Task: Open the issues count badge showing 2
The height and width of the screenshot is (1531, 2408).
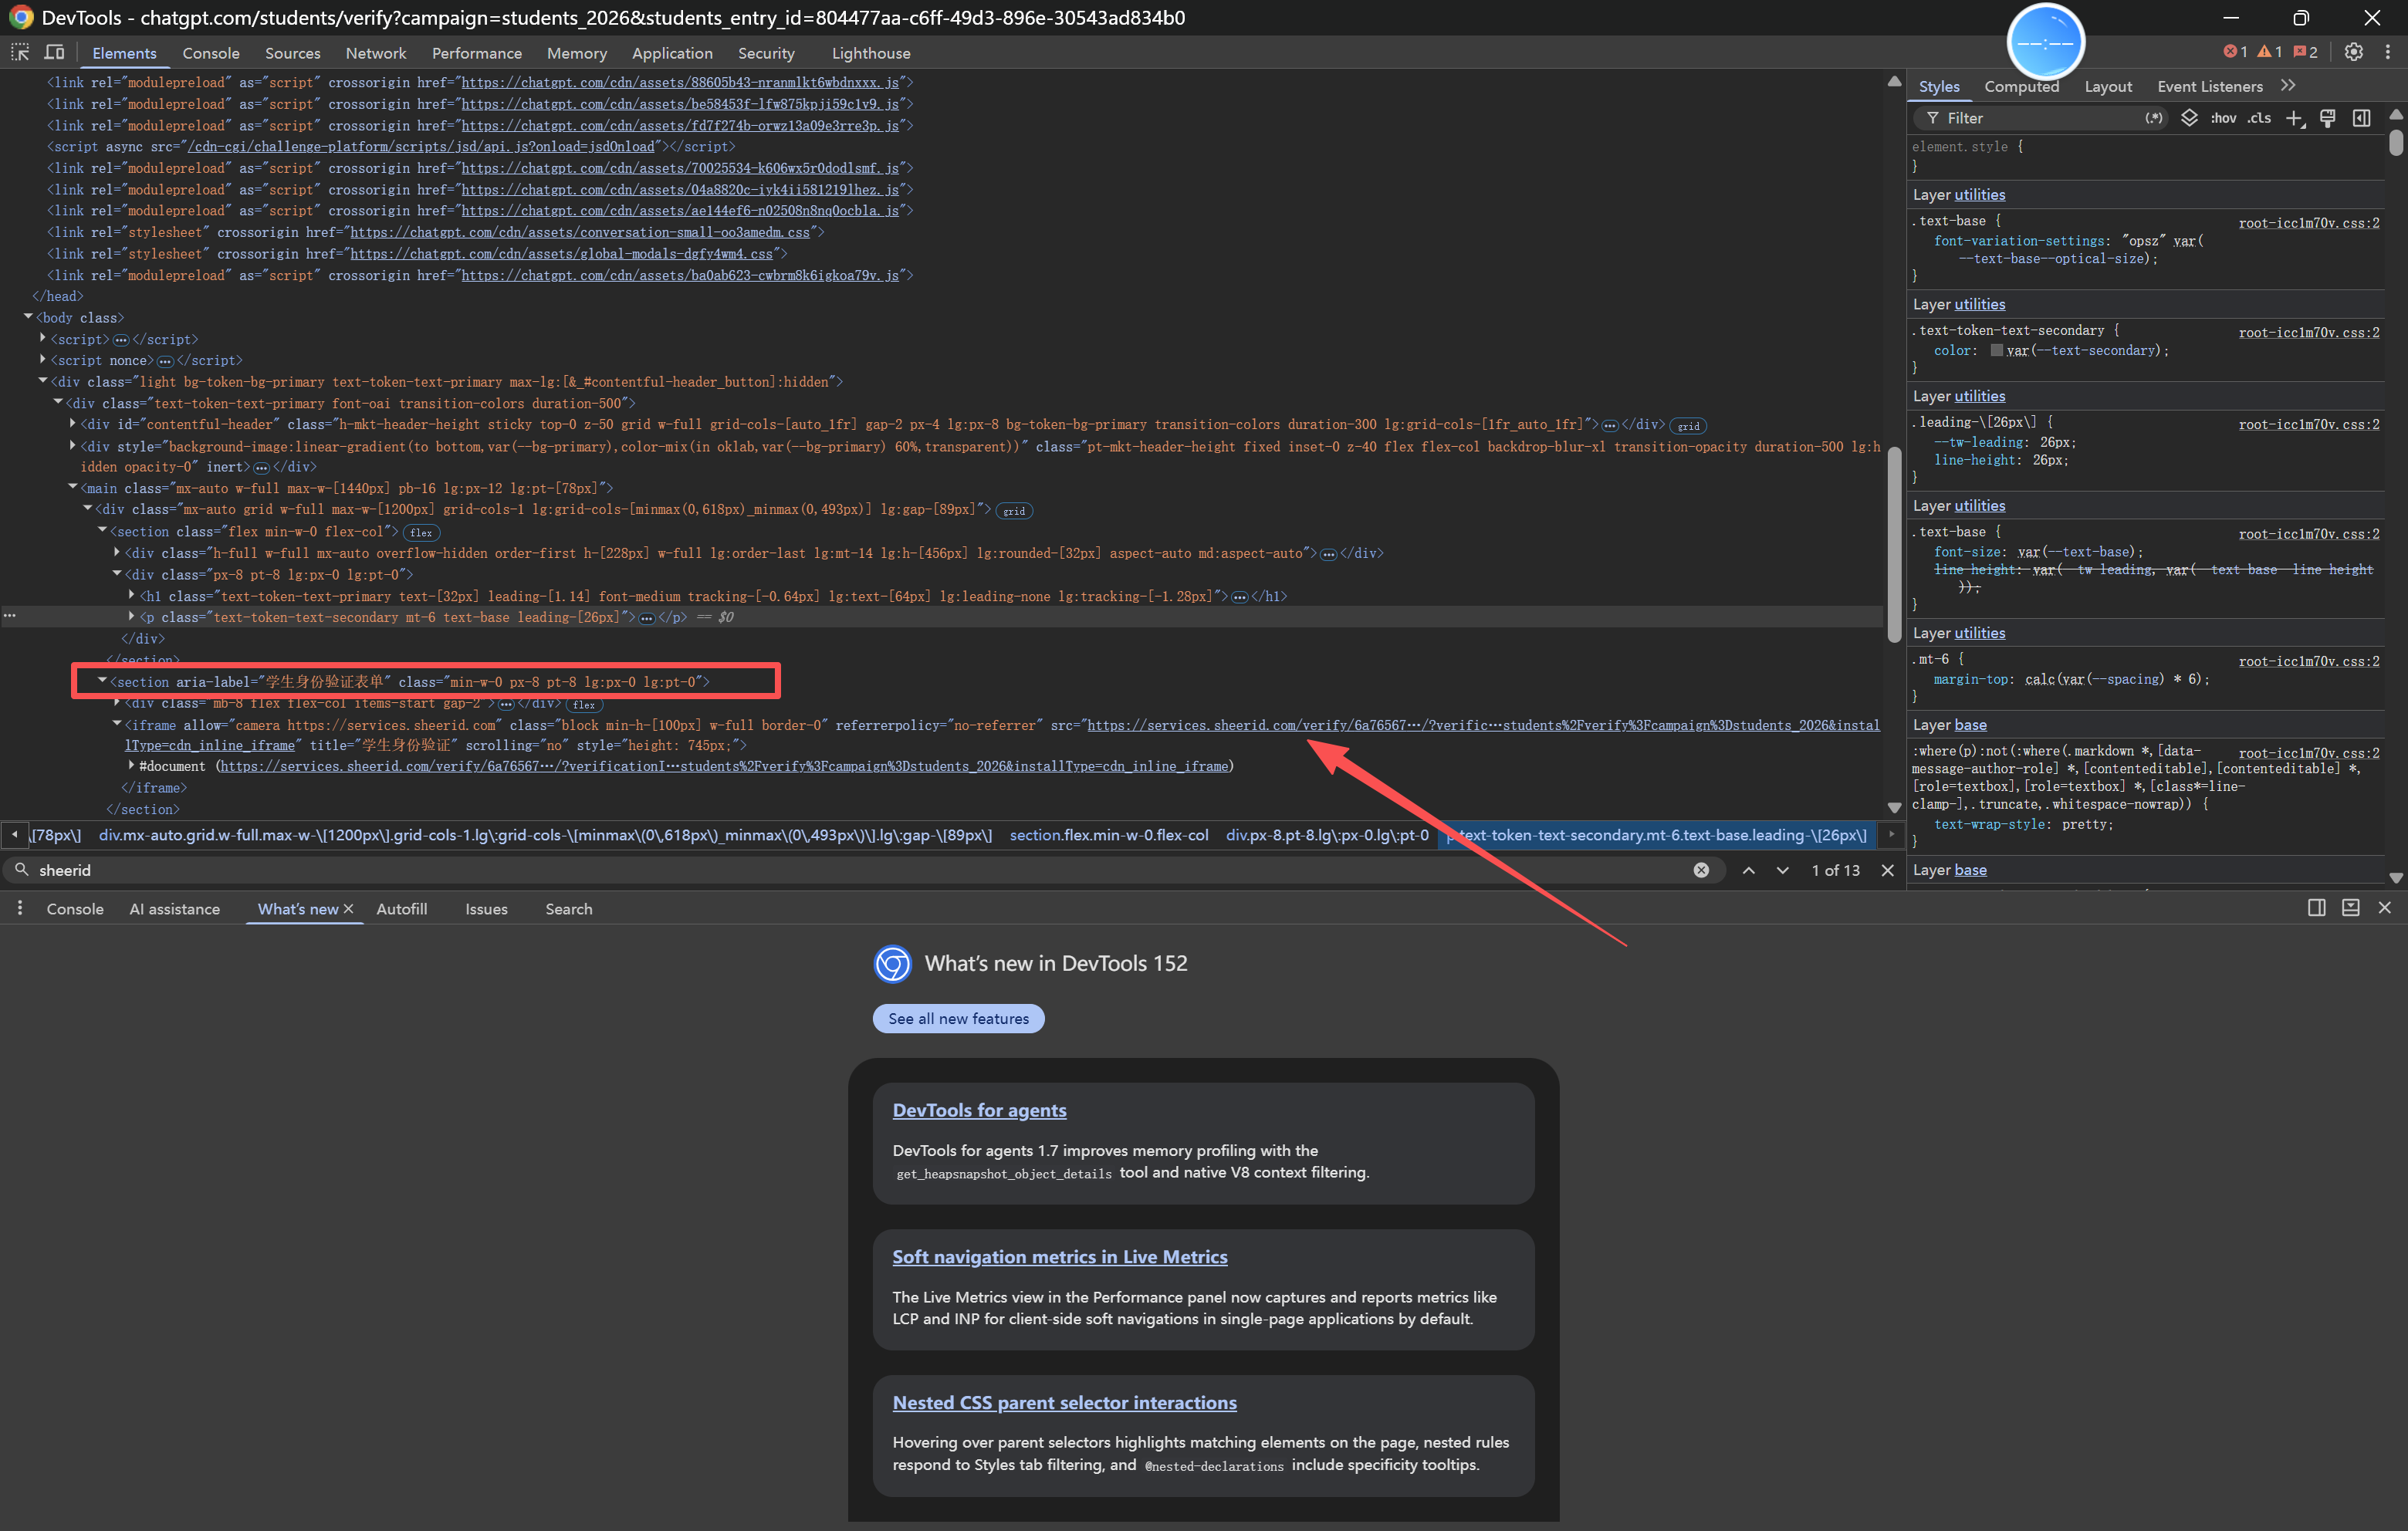Action: pos(2306,52)
